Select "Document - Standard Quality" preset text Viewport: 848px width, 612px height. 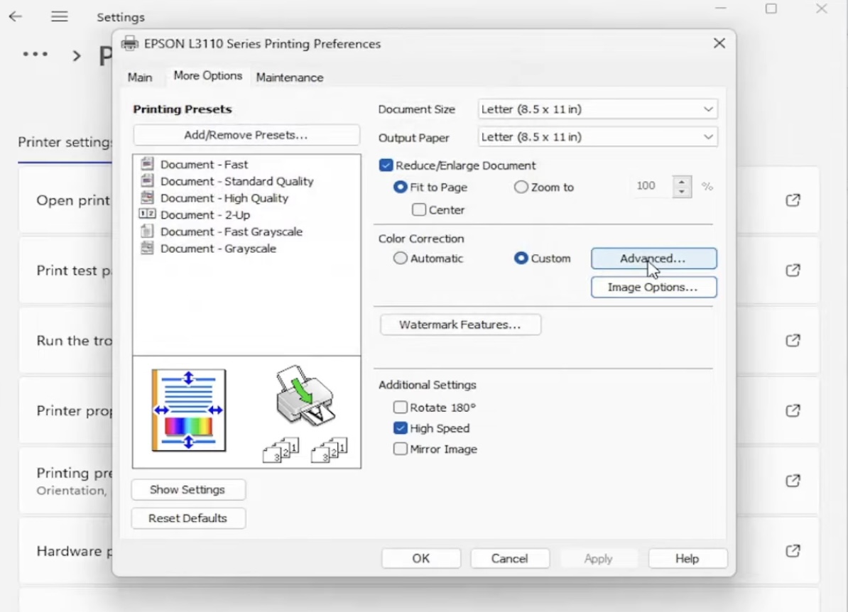pos(237,181)
